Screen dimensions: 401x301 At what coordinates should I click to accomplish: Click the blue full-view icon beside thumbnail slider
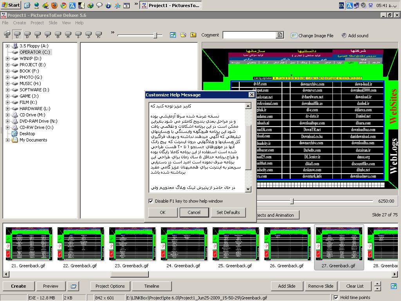click(x=173, y=35)
